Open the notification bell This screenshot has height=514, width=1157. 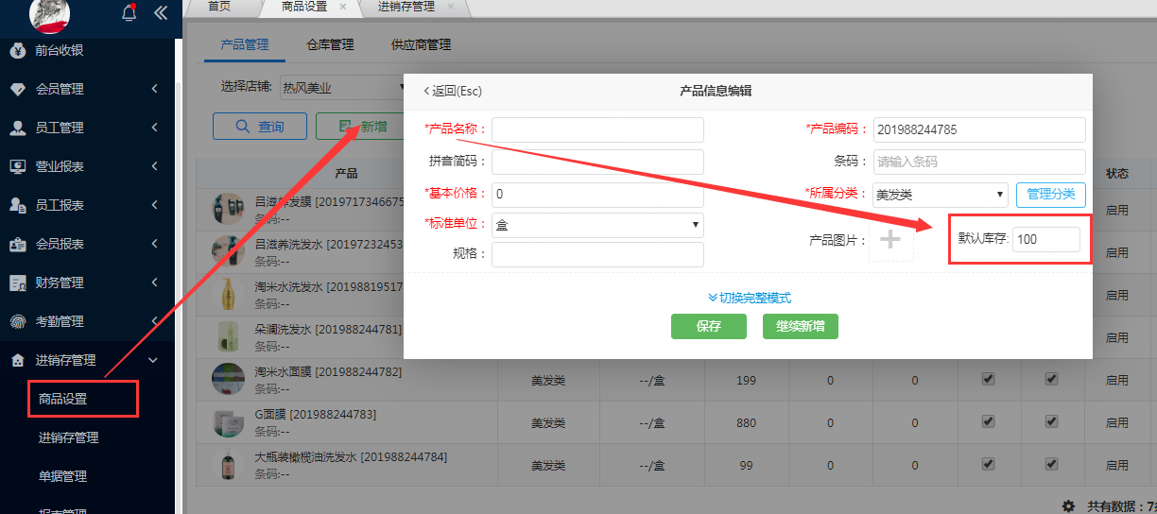point(130,12)
